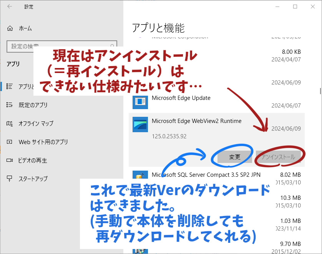
Task: Click the back arrow in Settings
Action: point(10,7)
